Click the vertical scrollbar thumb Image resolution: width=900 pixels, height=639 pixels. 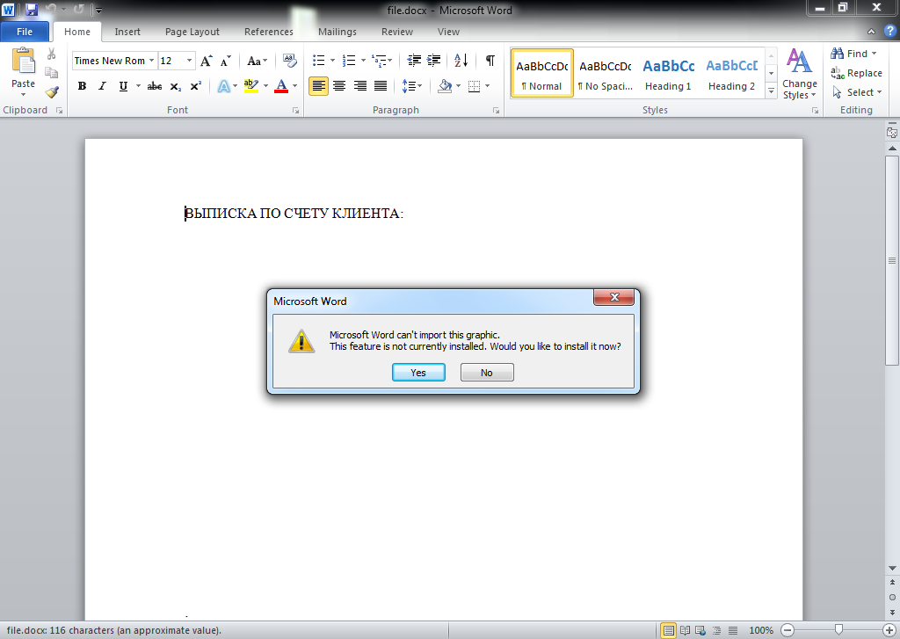(892, 260)
